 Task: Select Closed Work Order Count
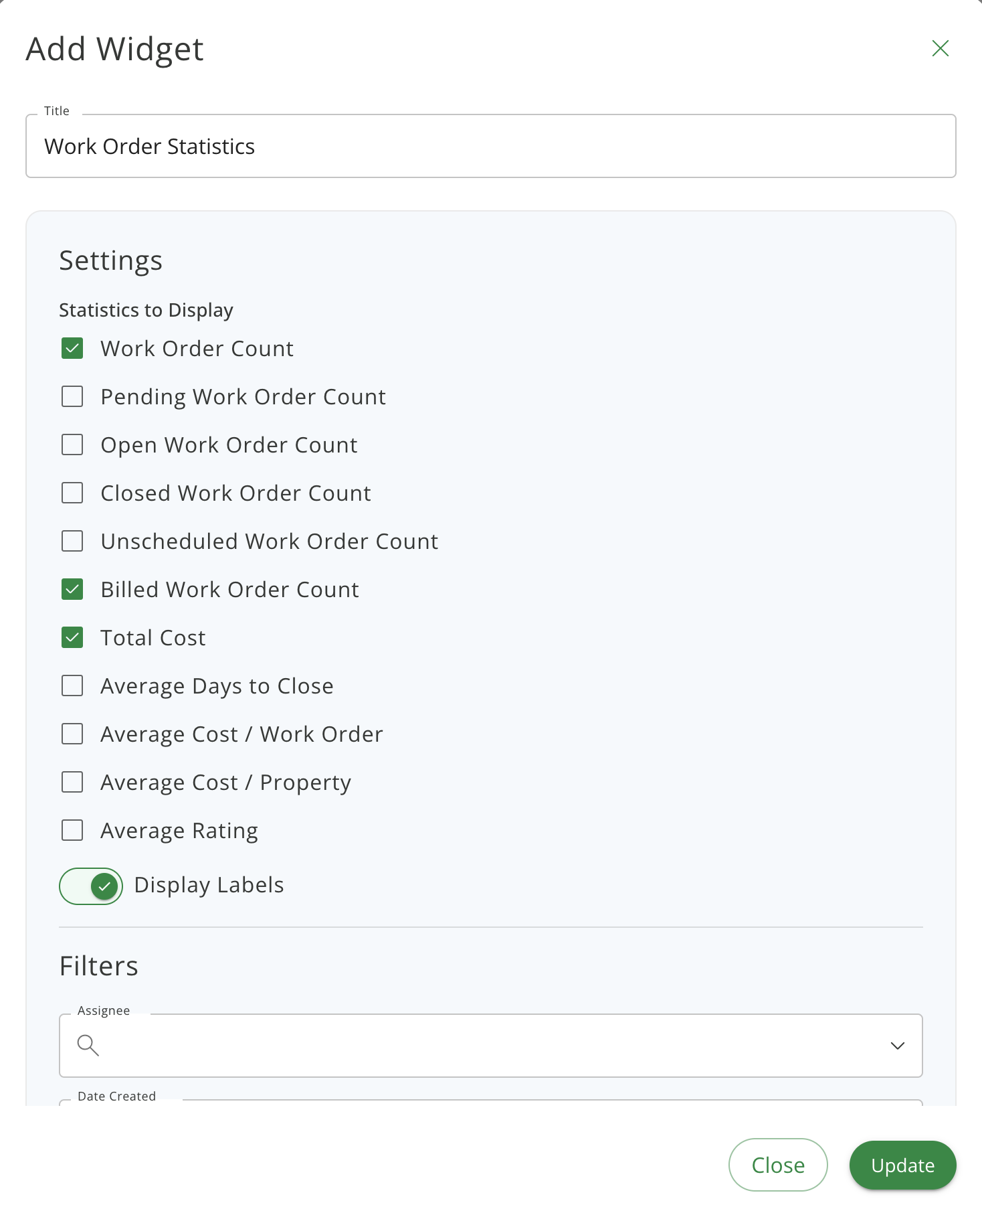click(x=72, y=493)
